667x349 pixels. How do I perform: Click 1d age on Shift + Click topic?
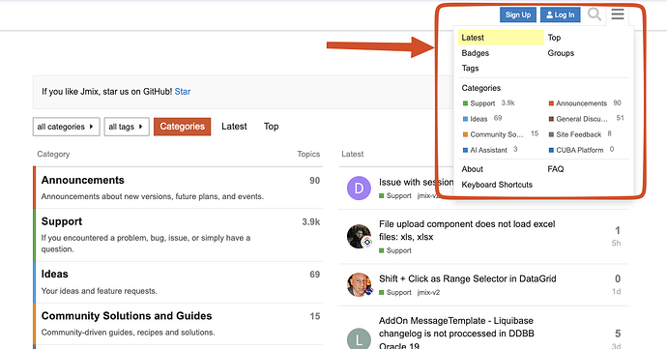pos(616,292)
